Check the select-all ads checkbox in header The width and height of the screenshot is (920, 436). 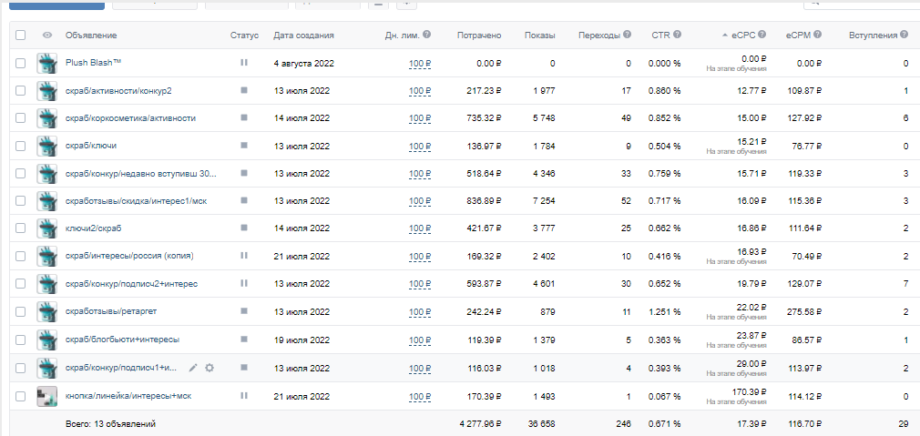[x=21, y=35]
